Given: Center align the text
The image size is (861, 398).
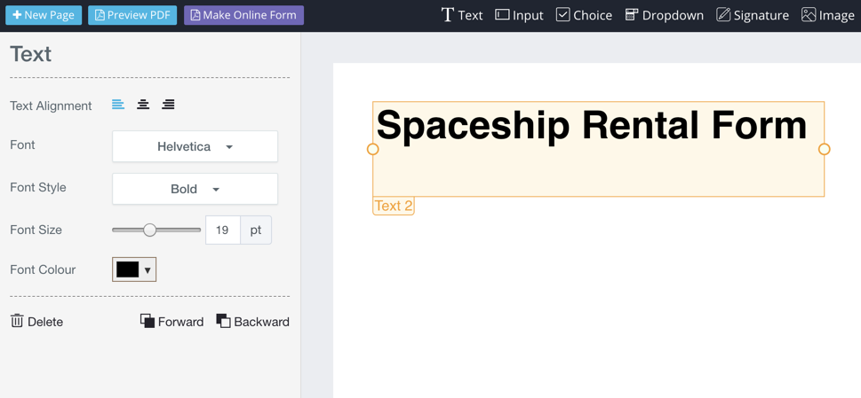Looking at the screenshot, I should pos(143,105).
